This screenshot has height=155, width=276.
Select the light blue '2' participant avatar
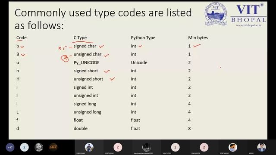pyautogui.click(x=24, y=147)
